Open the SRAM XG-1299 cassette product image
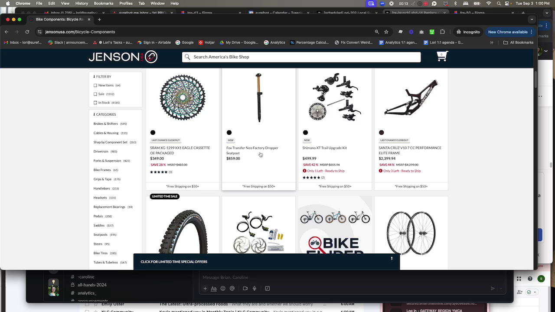 [183, 97]
